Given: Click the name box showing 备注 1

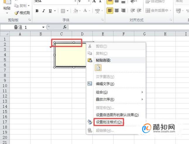Looking at the screenshot, I should tap(21, 27).
